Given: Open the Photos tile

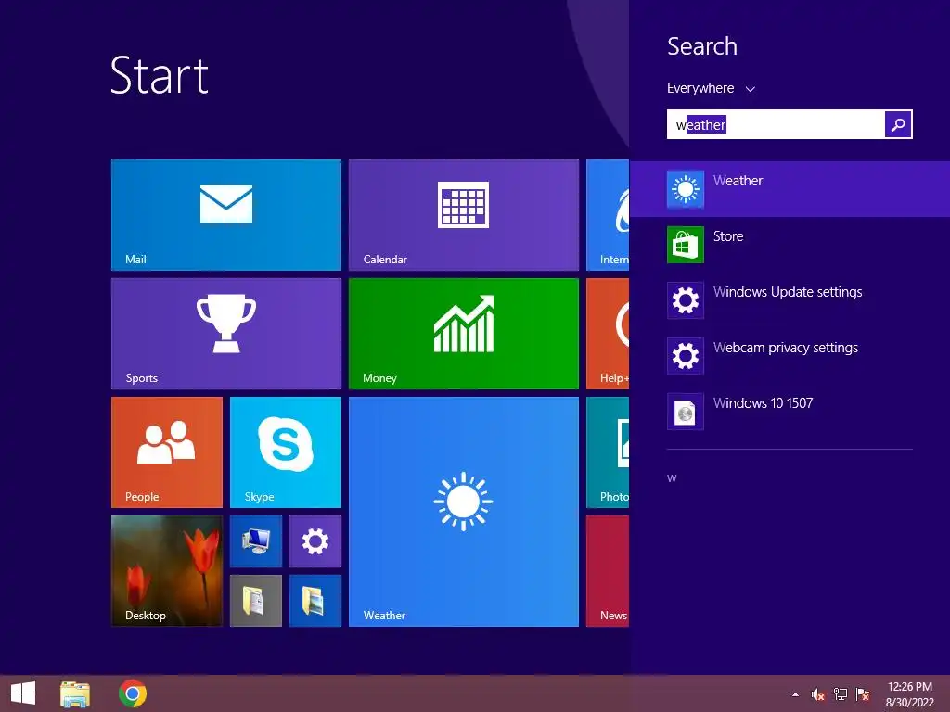Looking at the screenshot, I should point(608,452).
